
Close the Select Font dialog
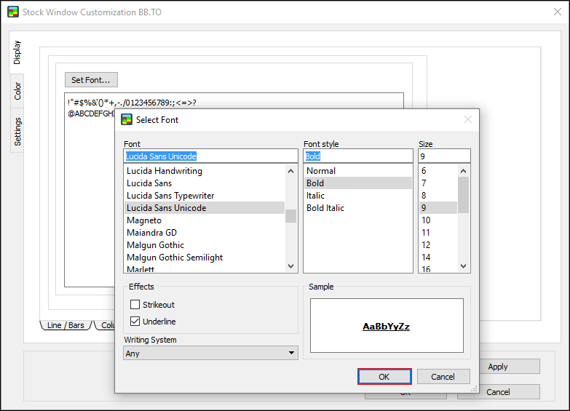pyautogui.click(x=467, y=119)
